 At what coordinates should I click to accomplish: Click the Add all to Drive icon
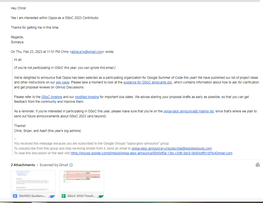tap(257, 164)
